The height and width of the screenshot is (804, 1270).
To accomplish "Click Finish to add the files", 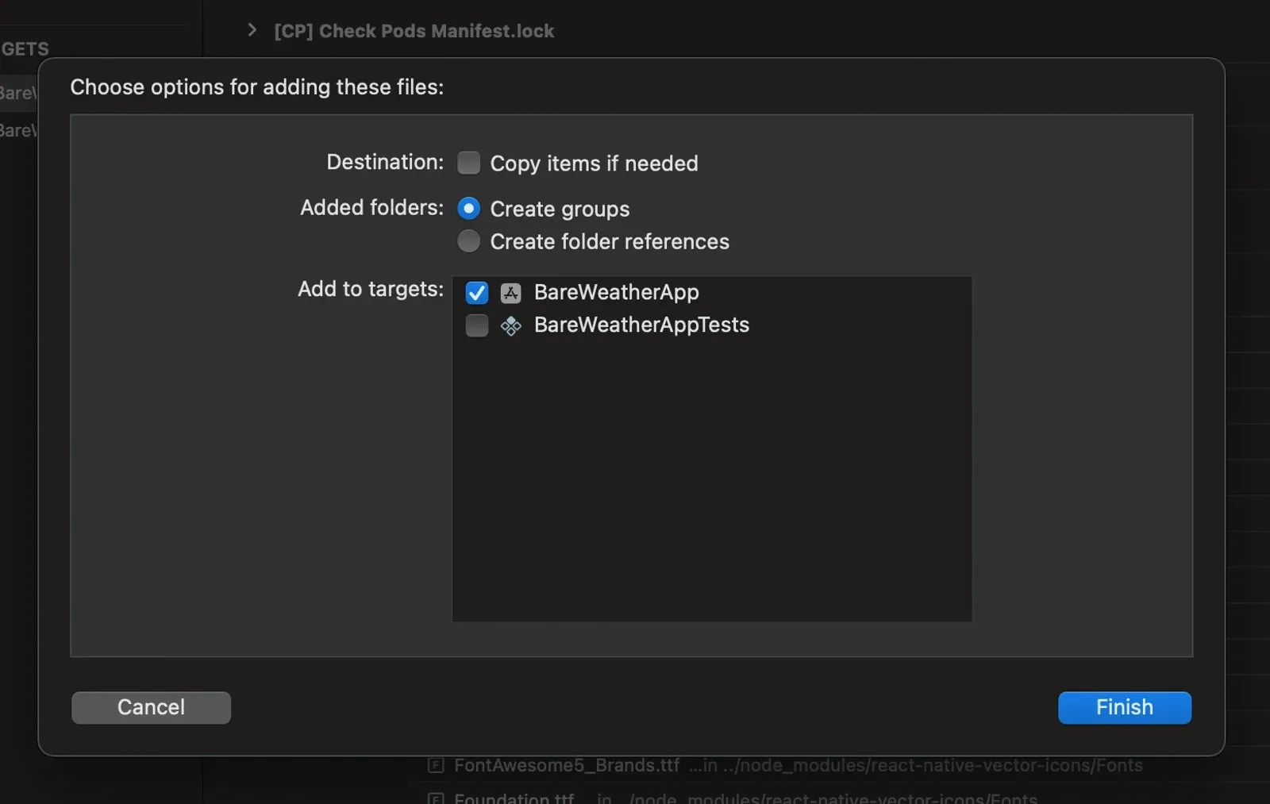I will (x=1125, y=707).
